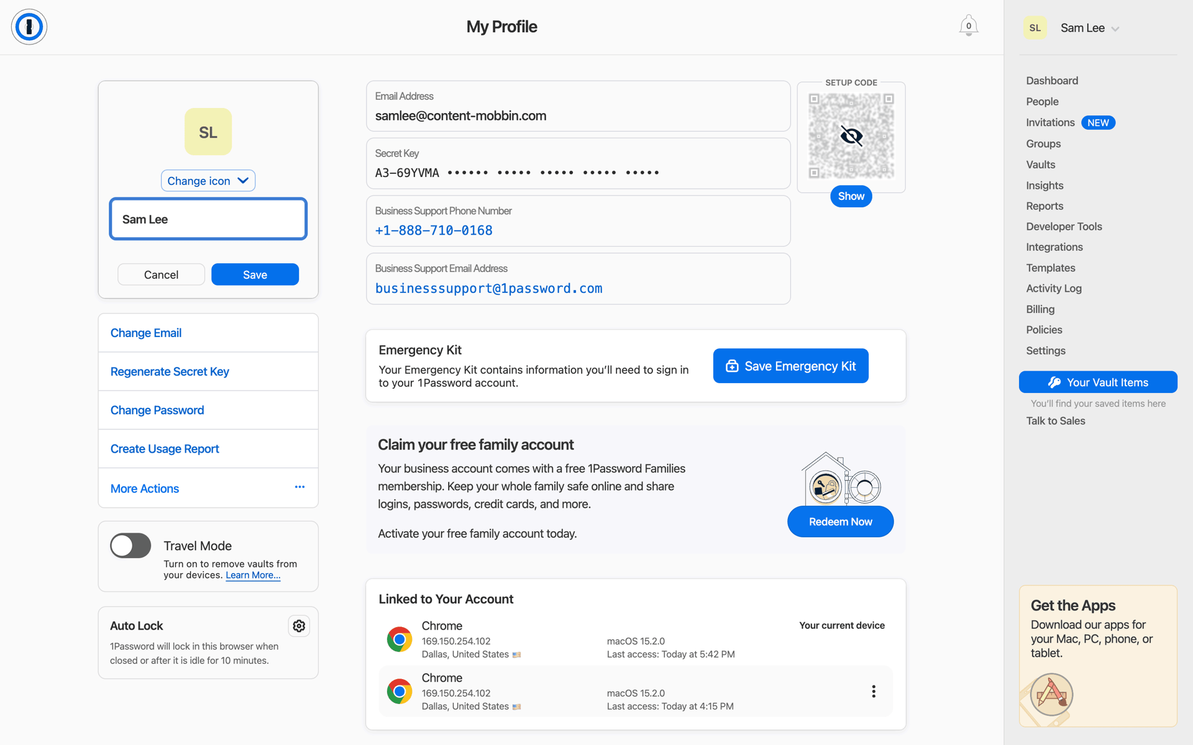Image resolution: width=1193 pixels, height=745 pixels.
Task: Open Policies in the sidebar
Action: pos(1044,330)
